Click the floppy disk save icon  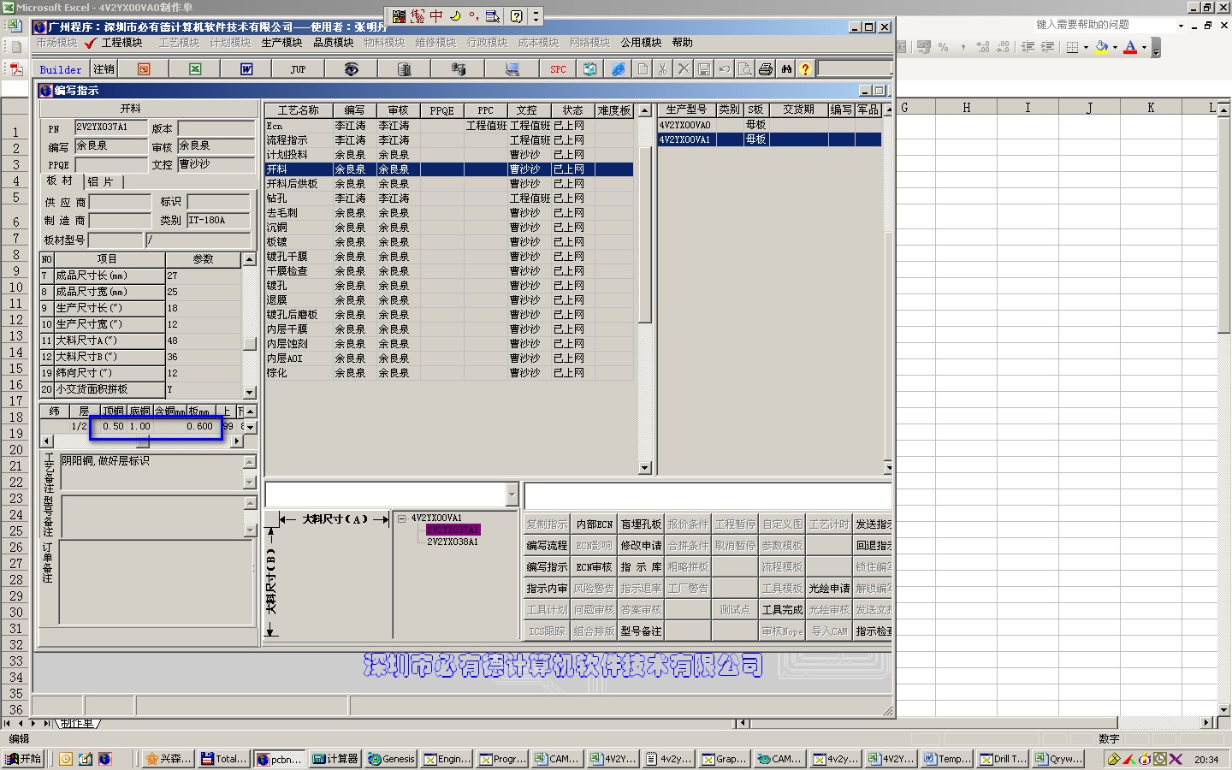[x=704, y=69]
